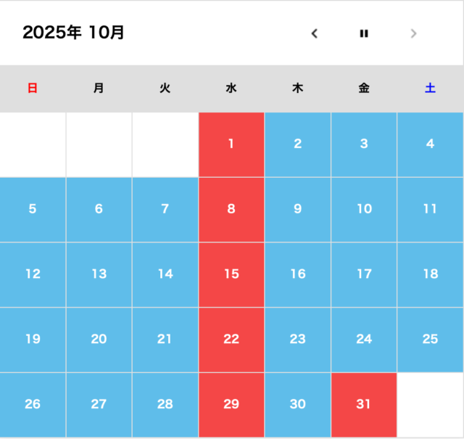Select October 2 date cell

click(298, 144)
